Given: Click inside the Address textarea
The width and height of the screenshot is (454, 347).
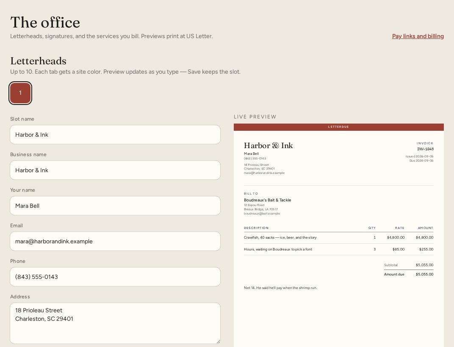Looking at the screenshot, I should point(115,323).
